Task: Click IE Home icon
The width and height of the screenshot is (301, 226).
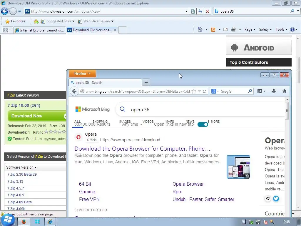Action: coord(200,29)
